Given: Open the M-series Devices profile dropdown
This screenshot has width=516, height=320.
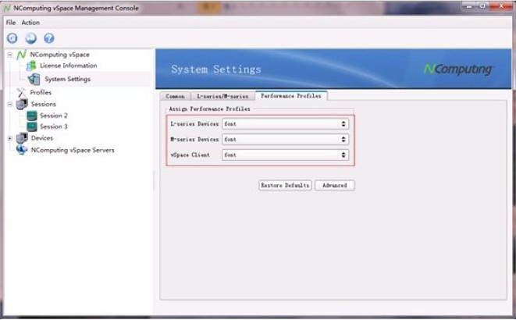Looking at the screenshot, I should [285, 140].
